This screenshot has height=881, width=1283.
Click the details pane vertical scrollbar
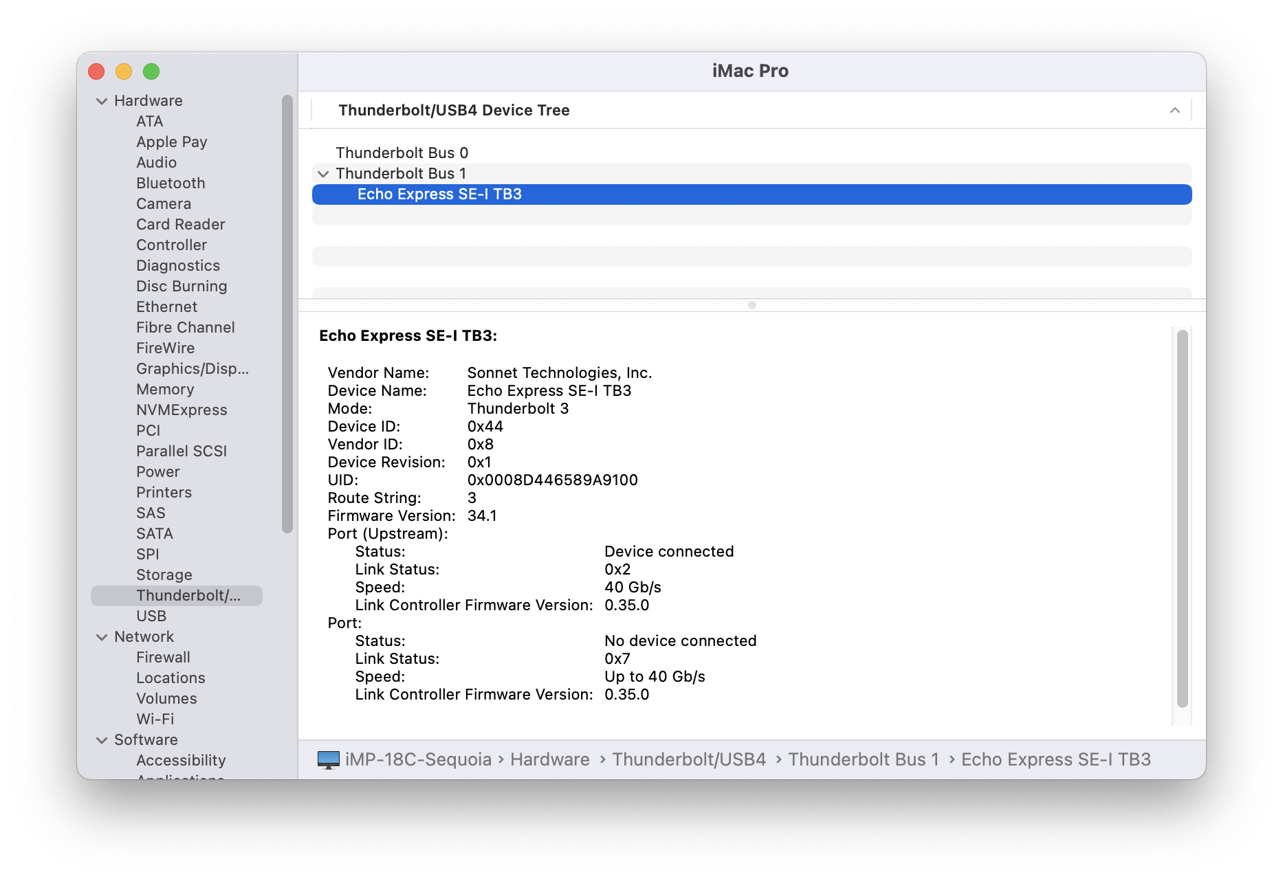pyautogui.click(x=1183, y=519)
